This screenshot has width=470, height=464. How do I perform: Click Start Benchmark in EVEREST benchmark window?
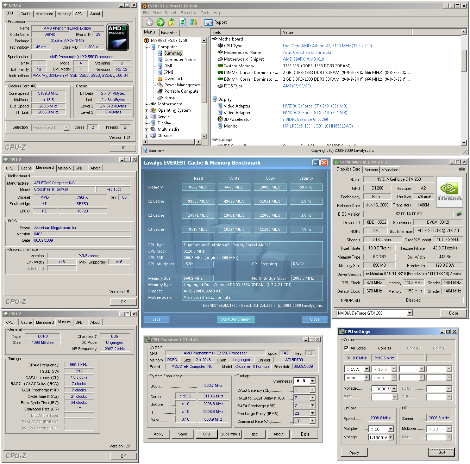[236, 319]
